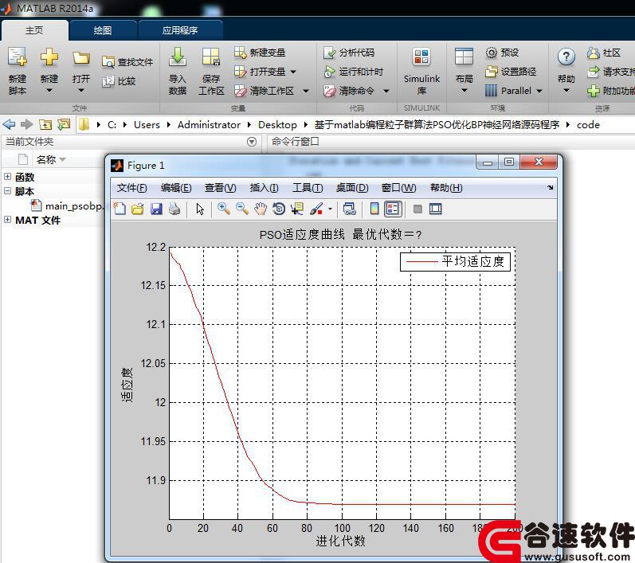Viewport: 635px width, 563px height.
Task: Expand the MAT 文件 tree node
Action: point(7,219)
